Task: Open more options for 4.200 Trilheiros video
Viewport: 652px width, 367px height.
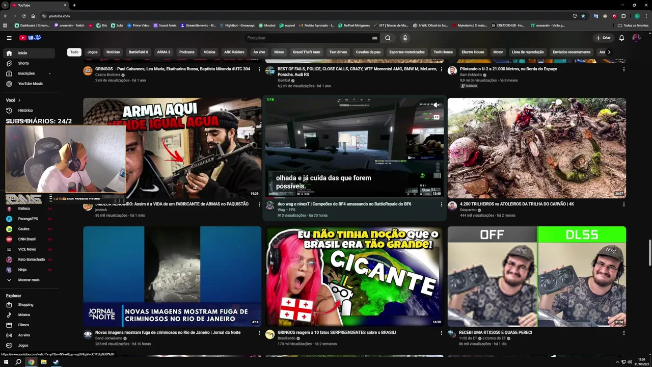Action: pos(624,204)
